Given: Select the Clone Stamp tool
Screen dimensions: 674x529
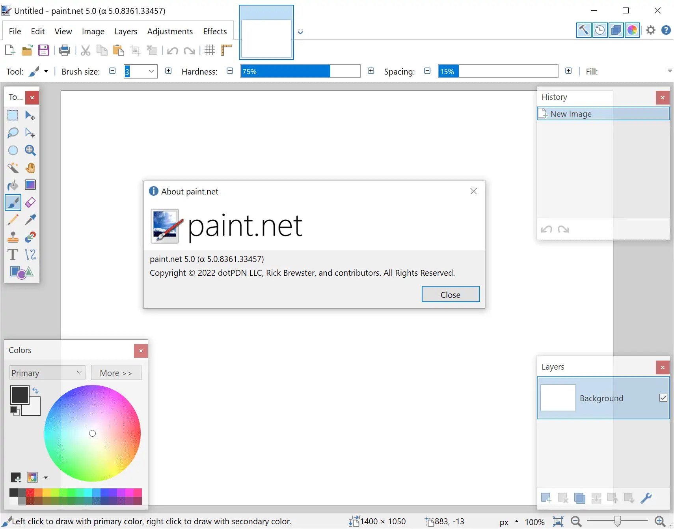Looking at the screenshot, I should [13, 237].
